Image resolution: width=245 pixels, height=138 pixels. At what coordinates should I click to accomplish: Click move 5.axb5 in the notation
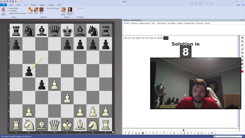(160, 38)
